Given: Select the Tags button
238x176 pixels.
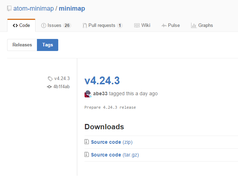Looking at the screenshot, I should click(48, 45).
